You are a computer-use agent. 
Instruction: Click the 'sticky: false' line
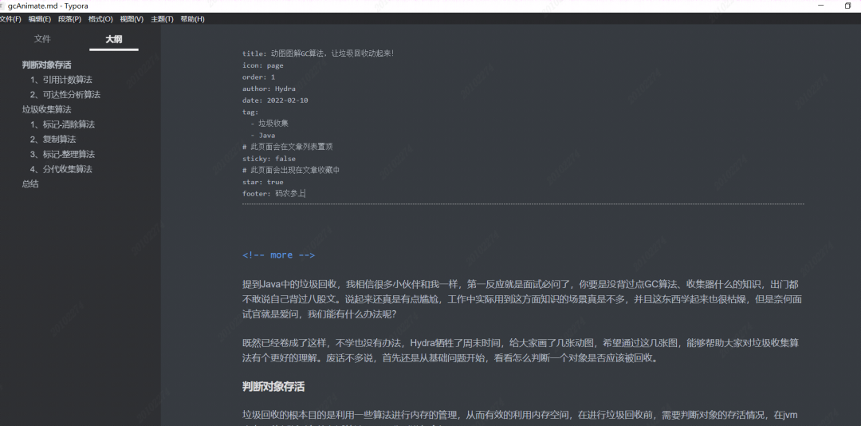(269, 158)
